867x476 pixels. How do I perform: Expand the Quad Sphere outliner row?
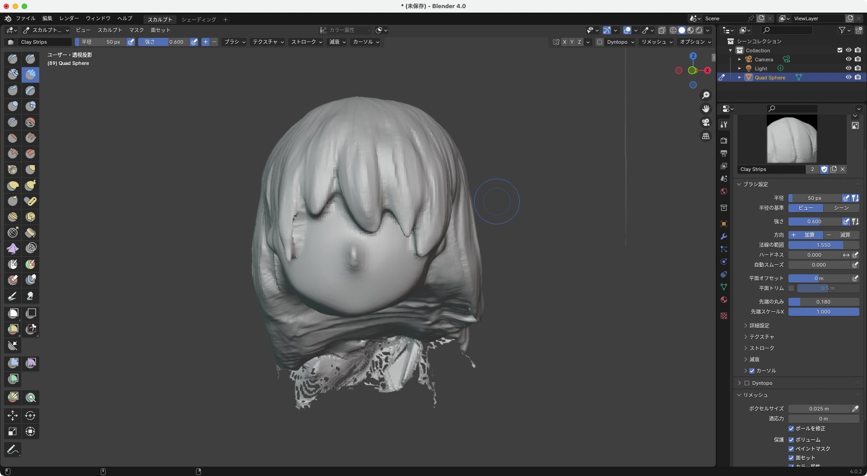tap(739, 78)
